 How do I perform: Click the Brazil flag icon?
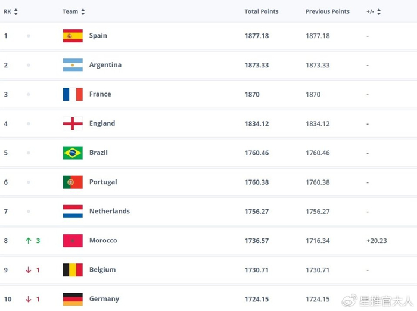pyautogui.click(x=73, y=153)
